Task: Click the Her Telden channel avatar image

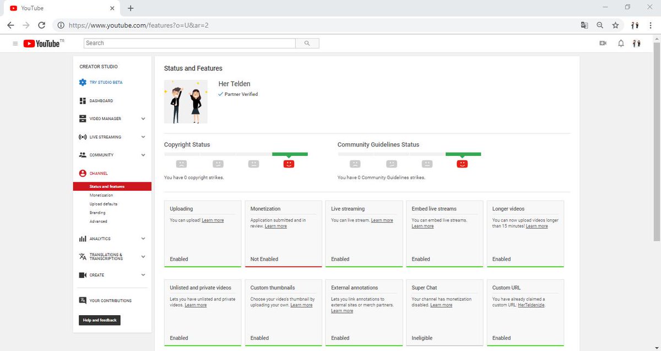Action: point(186,101)
